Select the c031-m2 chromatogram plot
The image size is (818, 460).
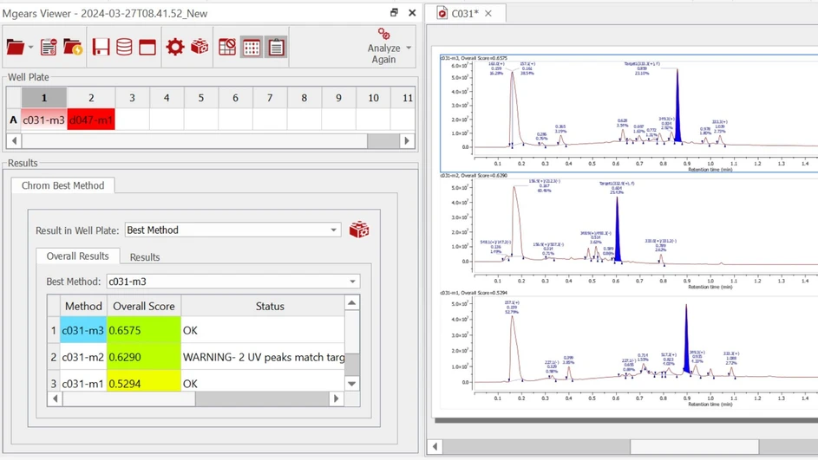tap(629, 231)
